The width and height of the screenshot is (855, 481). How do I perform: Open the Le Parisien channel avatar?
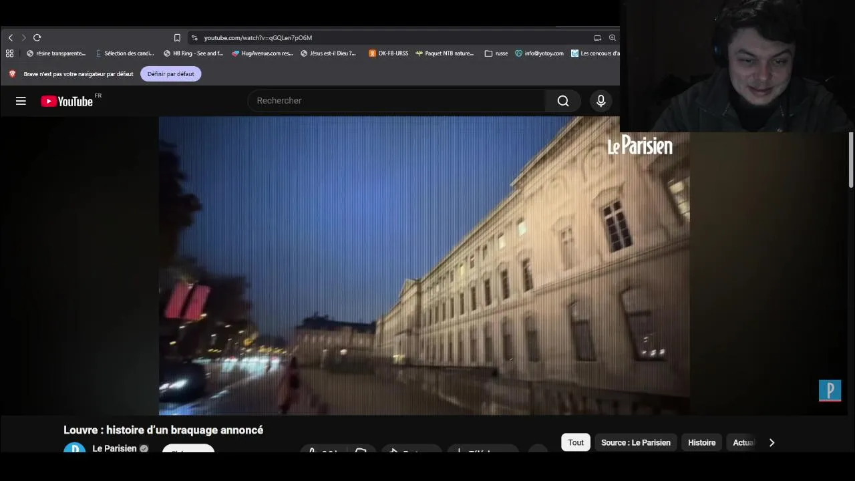[74, 449]
